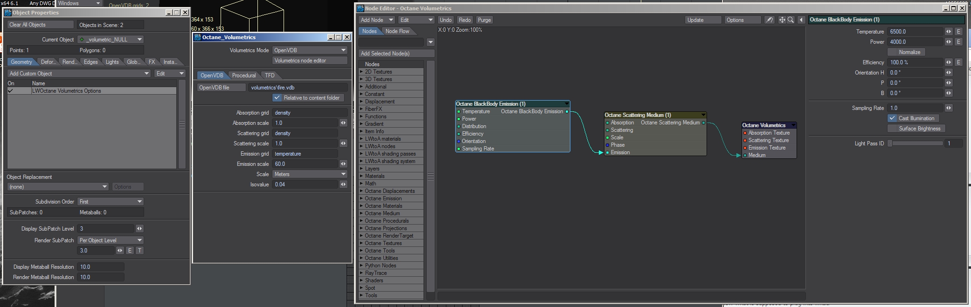Enable Surface Brightness option

[x=916, y=129]
